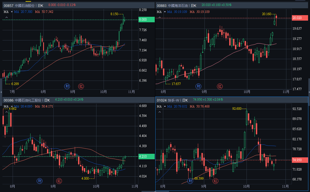The image size is (310, 192).
Task: Select the 日K period label for 00386
Action: pyautogui.click(x=47, y=100)
